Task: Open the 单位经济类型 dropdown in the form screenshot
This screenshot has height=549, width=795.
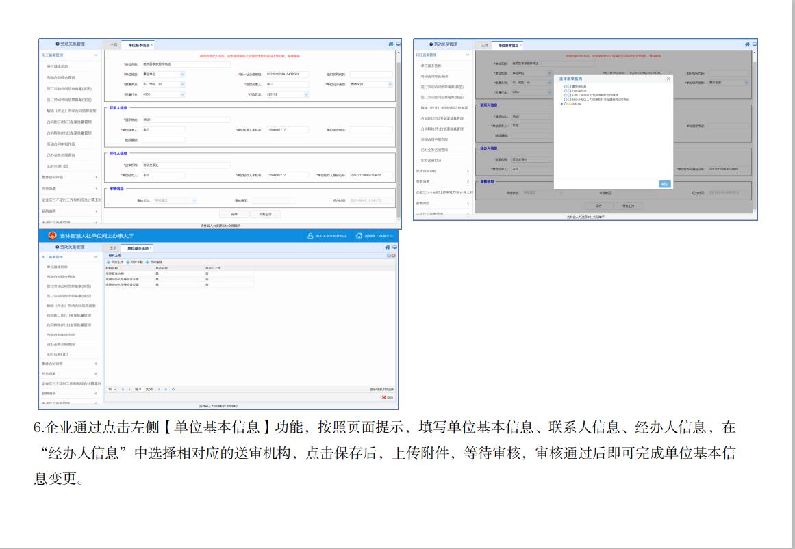Action: coord(390,85)
